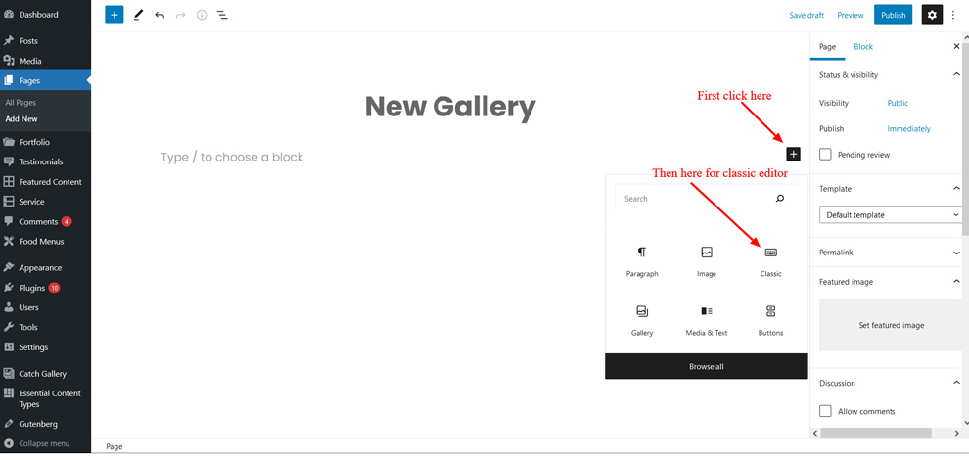Collapse the Status & visibility section
The width and height of the screenshot is (969, 460).
956,75
